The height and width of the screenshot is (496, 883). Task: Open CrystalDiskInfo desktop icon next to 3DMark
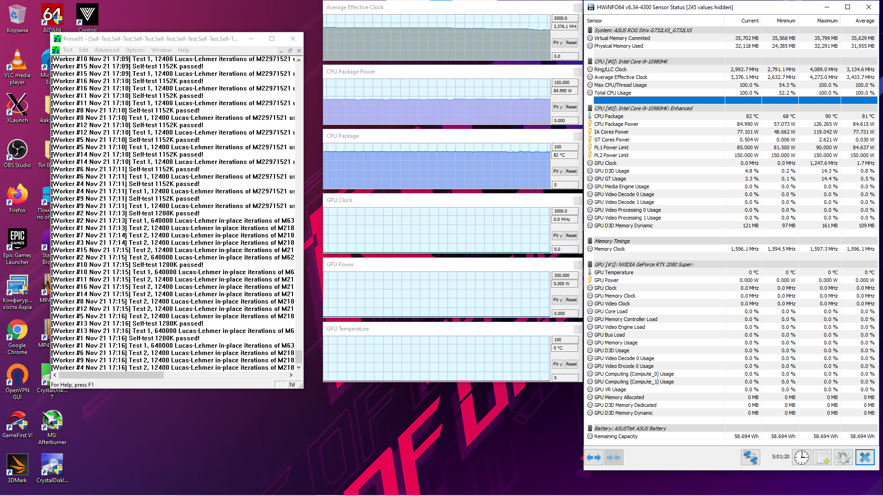(52, 468)
